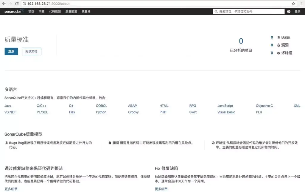This screenshot has width=305, height=192.
Task: Click the Bugs icon in the summary
Action: coord(278,37)
